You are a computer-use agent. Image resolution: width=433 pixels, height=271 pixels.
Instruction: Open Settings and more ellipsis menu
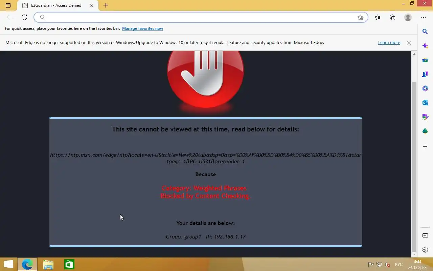[x=424, y=17]
